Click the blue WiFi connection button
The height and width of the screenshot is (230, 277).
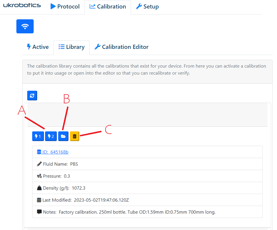coord(25,26)
